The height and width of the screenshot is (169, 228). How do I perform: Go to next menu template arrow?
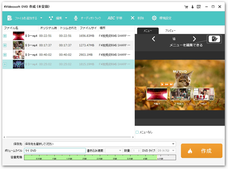[194, 39]
